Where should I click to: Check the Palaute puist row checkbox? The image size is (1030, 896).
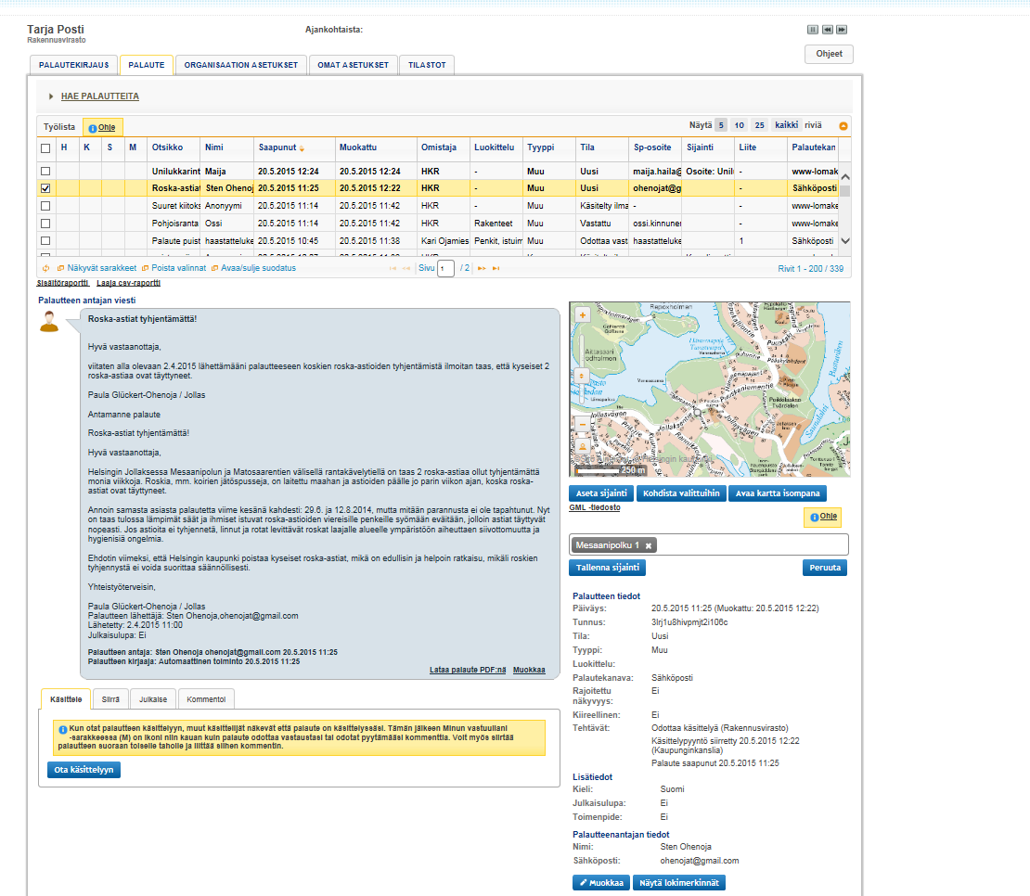[45, 241]
